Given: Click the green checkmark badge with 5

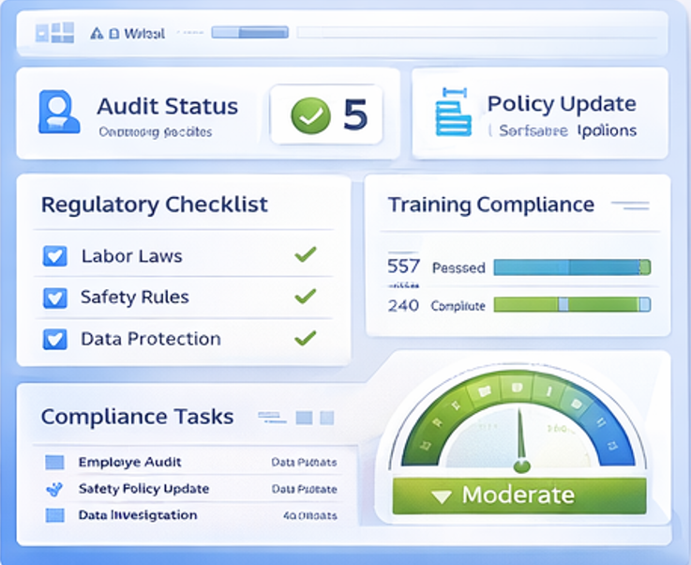Looking at the screenshot, I should pyautogui.click(x=326, y=115).
